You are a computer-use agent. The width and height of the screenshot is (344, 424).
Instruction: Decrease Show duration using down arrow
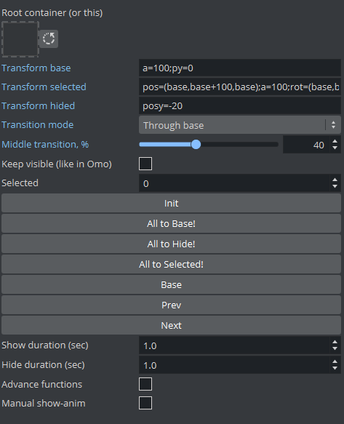pos(335,348)
